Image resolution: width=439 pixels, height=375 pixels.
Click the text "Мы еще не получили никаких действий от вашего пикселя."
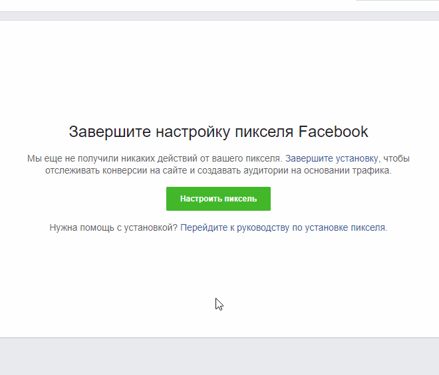[155, 159]
